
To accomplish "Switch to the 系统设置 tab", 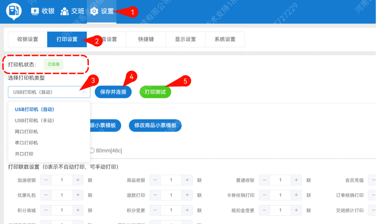I will point(225,39).
